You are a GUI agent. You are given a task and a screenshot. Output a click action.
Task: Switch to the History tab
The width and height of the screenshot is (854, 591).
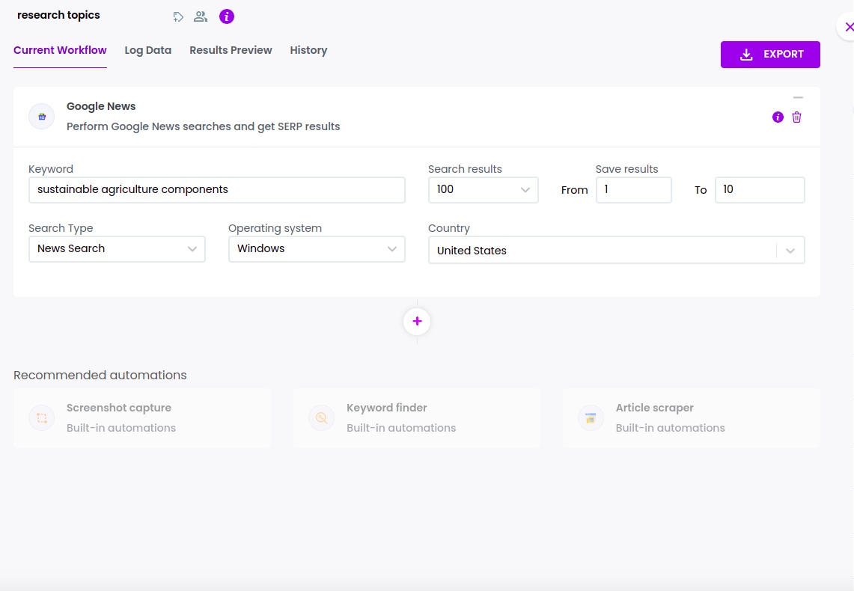(308, 50)
